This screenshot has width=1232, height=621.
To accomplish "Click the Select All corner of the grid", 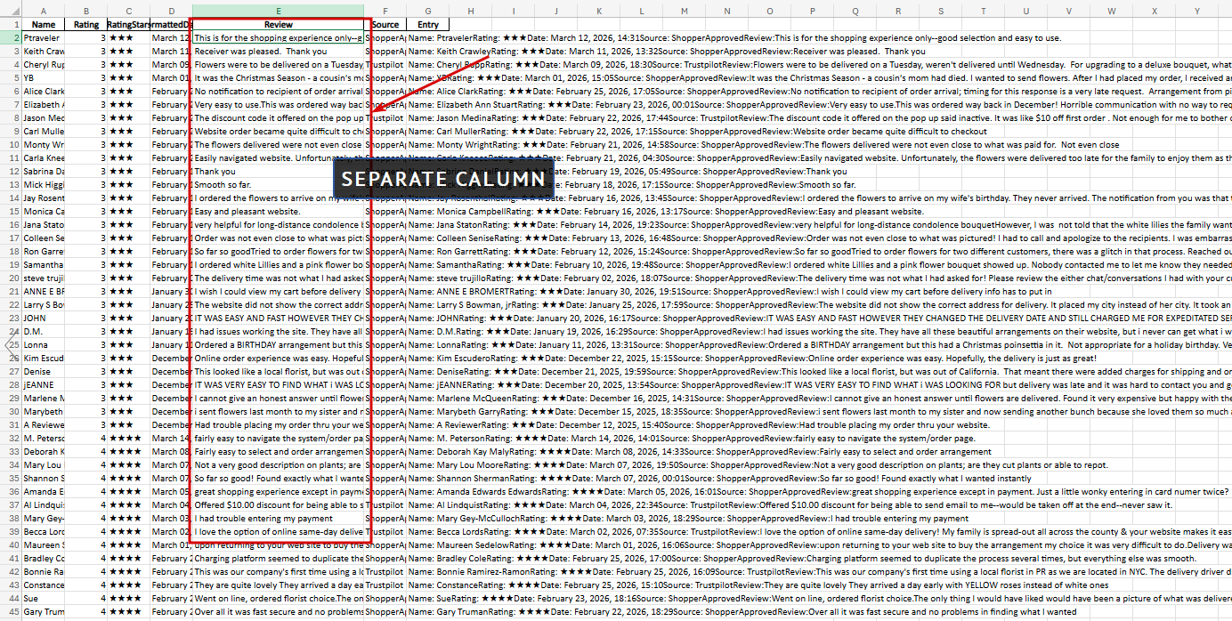I will click(x=11, y=11).
